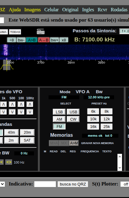Switch to Celular layout link
Image resolution: width=129 pixels, height=198 pixels.
pyautogui.click(x=52, y=10)
